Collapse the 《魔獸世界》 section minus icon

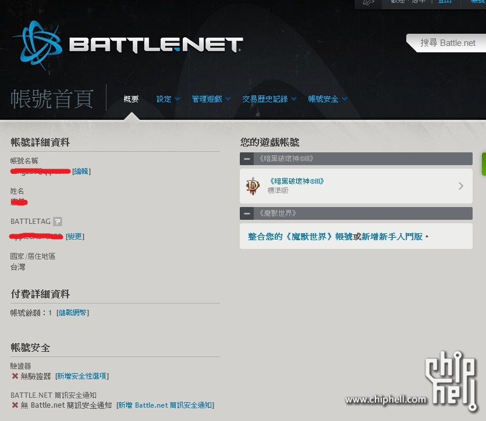[247, 213]
